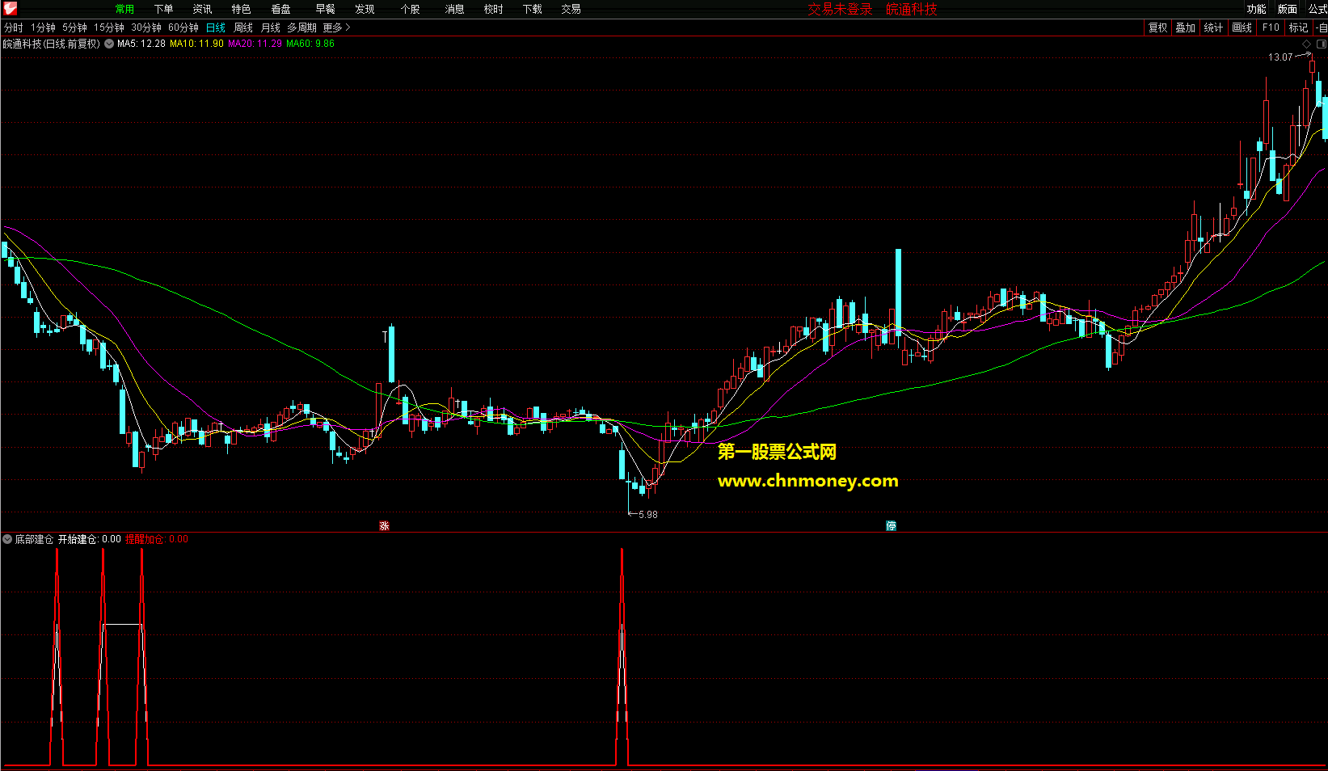This screenshot has width=1328, height=771.
Task: Open the 公式 formula menu
Action: (x=1317, y=9)
